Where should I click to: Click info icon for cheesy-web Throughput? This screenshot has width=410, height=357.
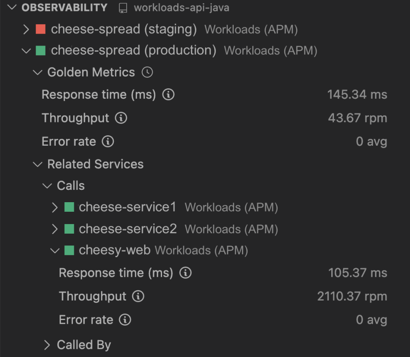point(138,296)
